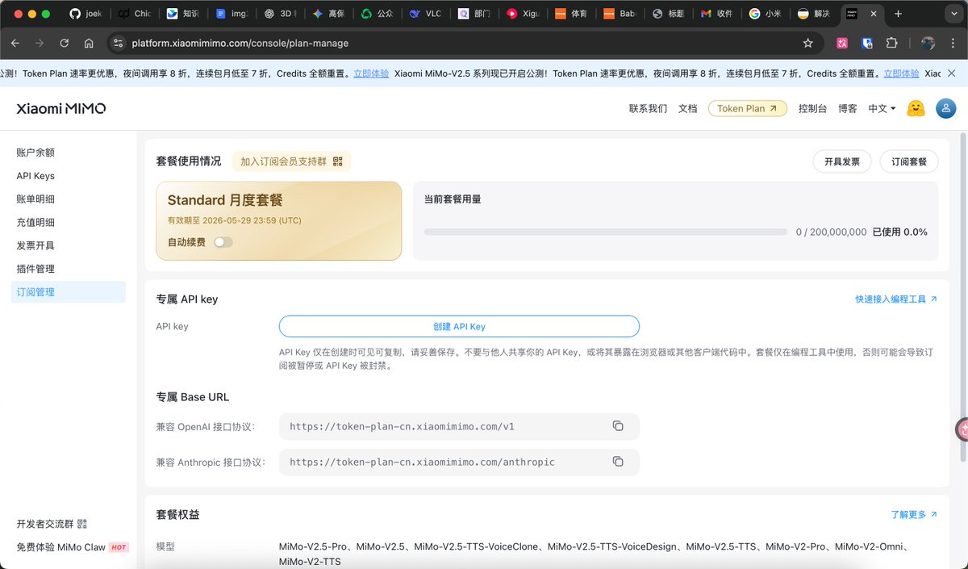Go to the browser home page
This screenshot has width=968, height=569.
(x=89, y=43)
